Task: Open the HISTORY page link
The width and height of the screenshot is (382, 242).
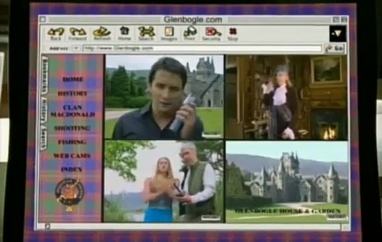Action: point(72,93)
